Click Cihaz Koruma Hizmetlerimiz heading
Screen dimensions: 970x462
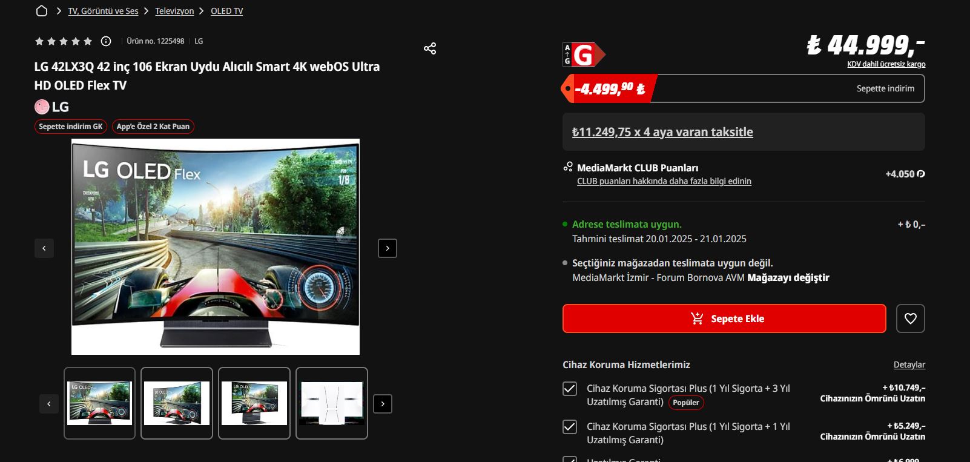626,365
